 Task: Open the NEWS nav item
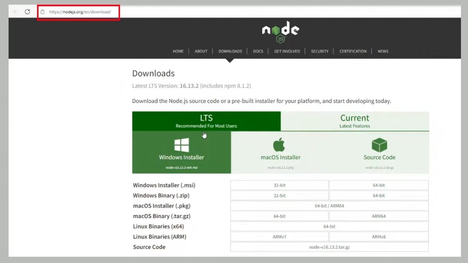click(383, 51)
